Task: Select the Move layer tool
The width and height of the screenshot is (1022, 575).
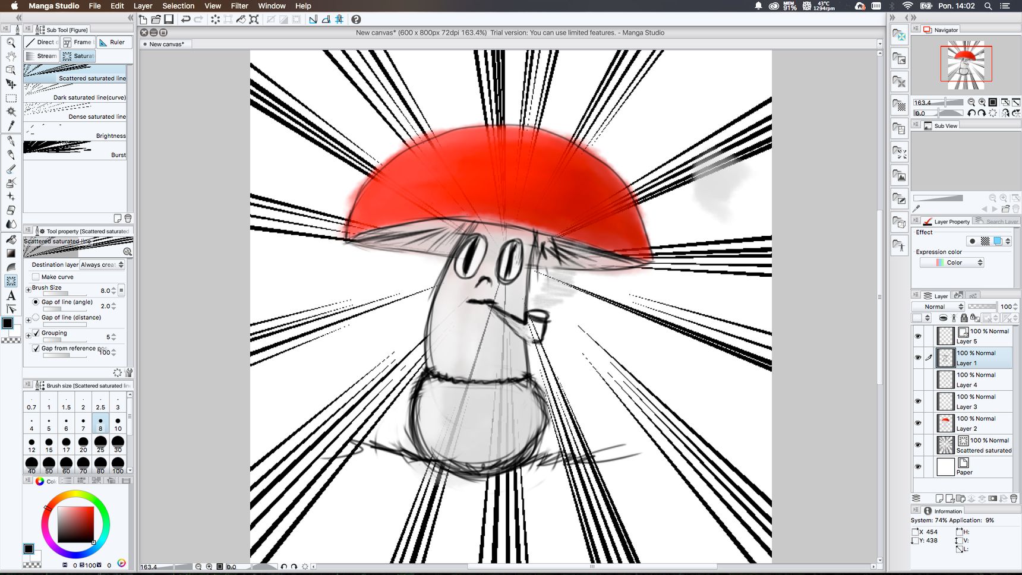Action: [x=11, y=84]
